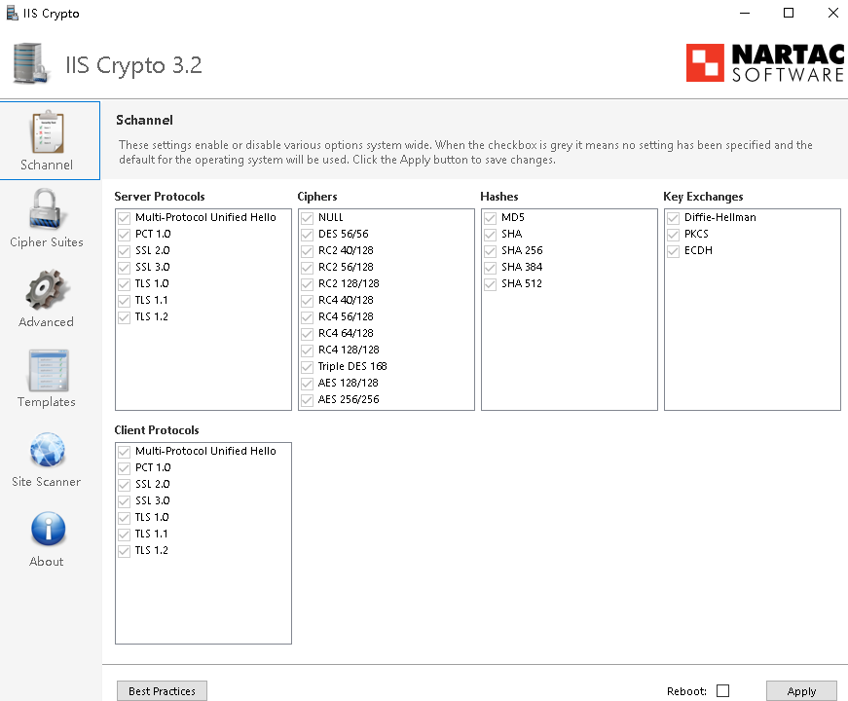Image resolution: width=848 pixels, height=701 pixels.
Task: Toggle AES 128/128 cipher checkbox
Action: pyautogui.click(x=308, y=384)
